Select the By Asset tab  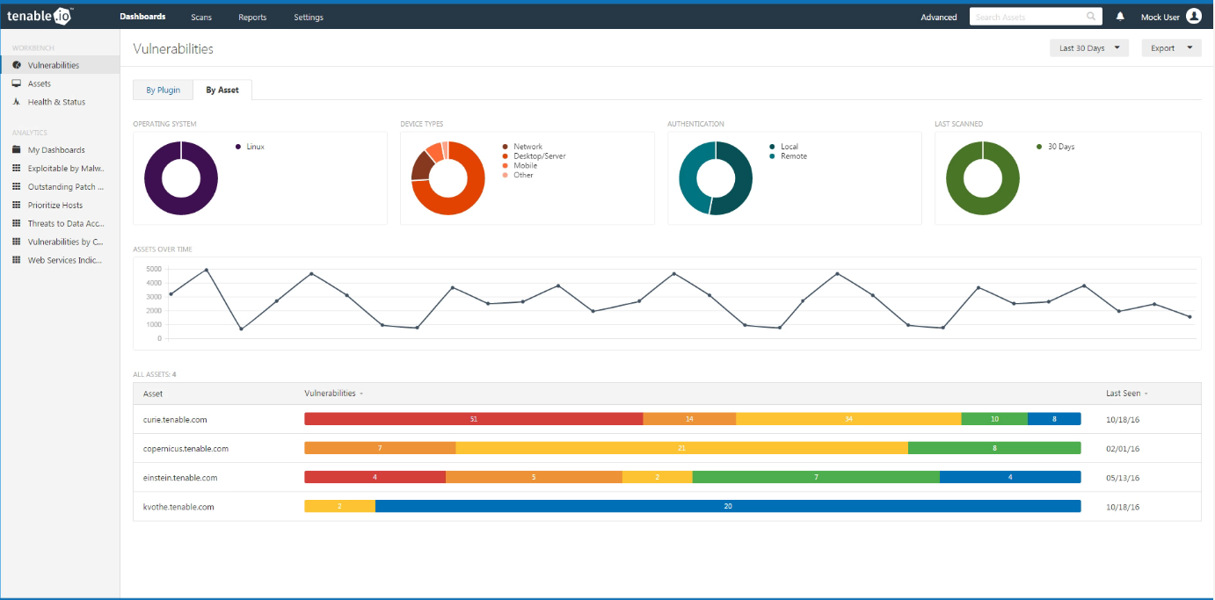[222, 90]
